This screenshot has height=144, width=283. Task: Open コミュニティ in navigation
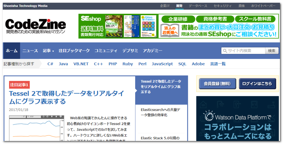tap(106, 51)
